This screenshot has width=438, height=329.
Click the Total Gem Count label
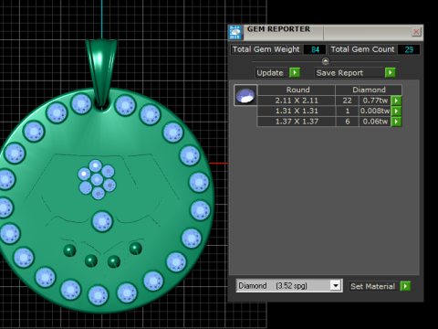click(362, 49)
